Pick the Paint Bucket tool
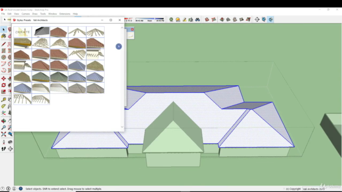The width and height of the screenshot is (342, 192). (x=4, y=36)
